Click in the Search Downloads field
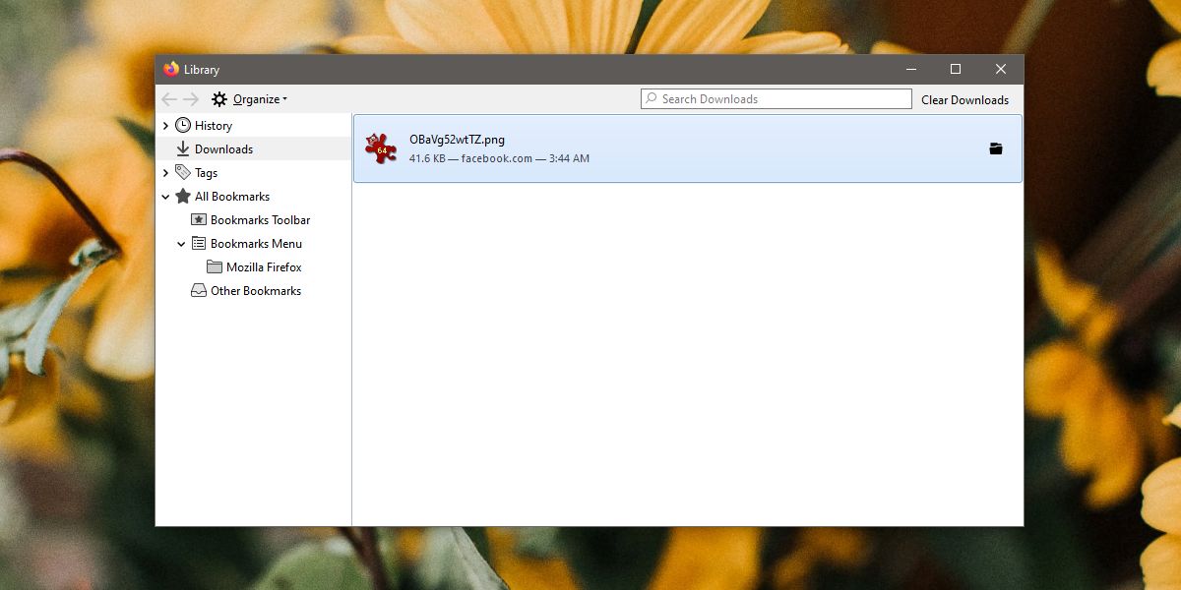The height and width of the screenshot is (590, 1181). 777,98
